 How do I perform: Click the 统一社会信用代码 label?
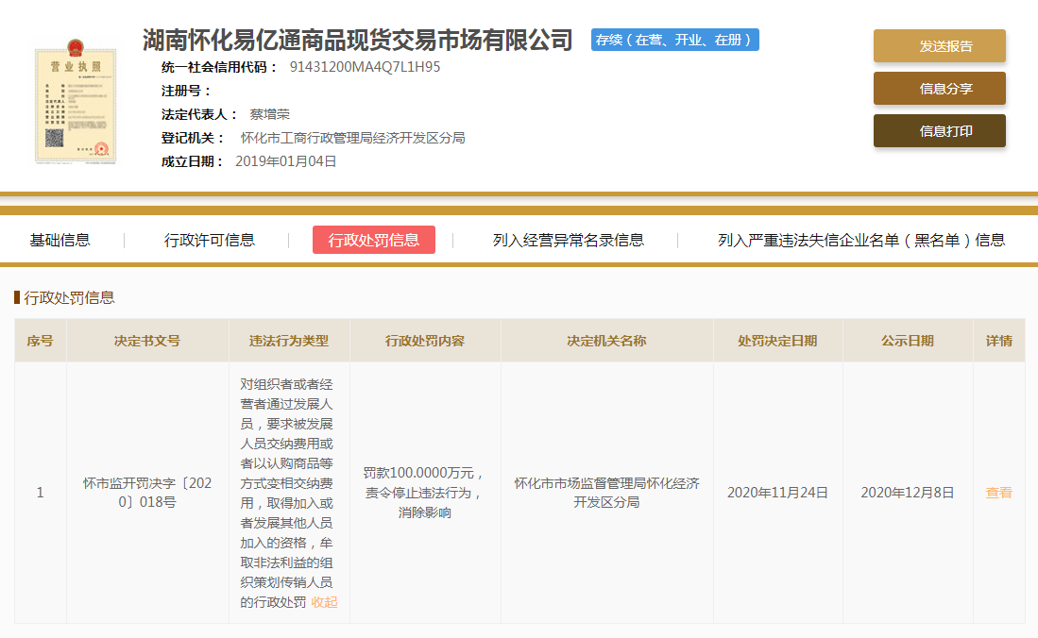point(219,67)
